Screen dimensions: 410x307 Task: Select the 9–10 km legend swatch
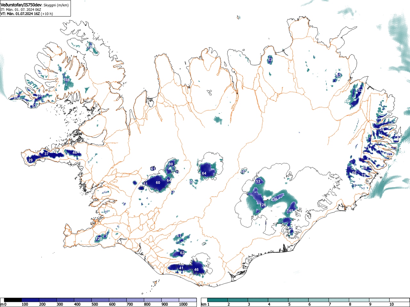pyautogui.click(x=379, y=300)
